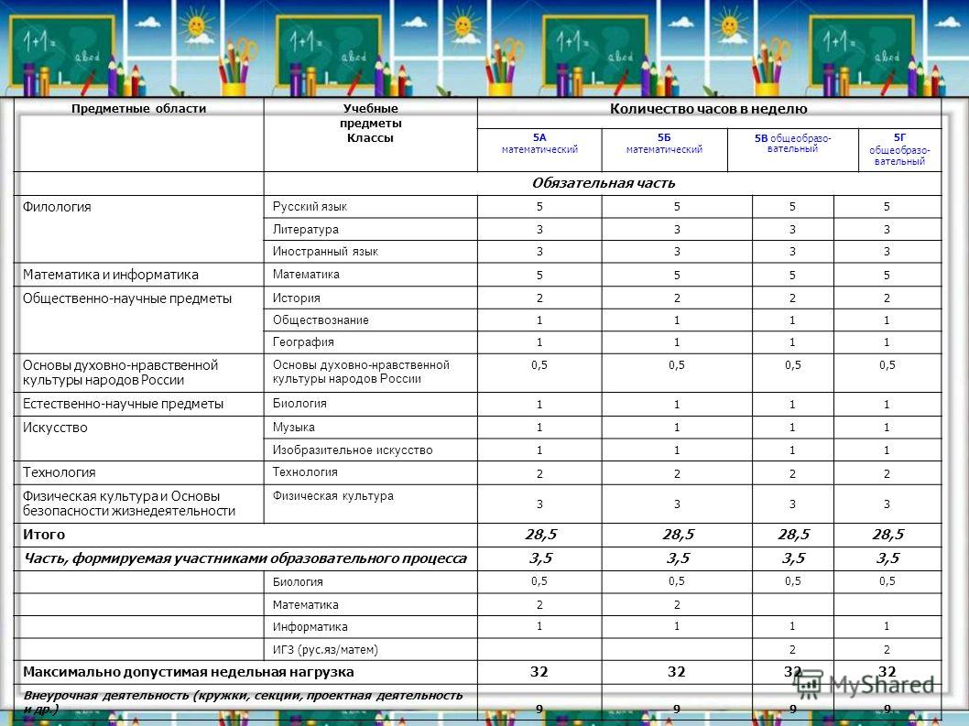The image size is (969, 726).
Task: Select the maximum weekly load 32 for 5Б
Action: 677,672
